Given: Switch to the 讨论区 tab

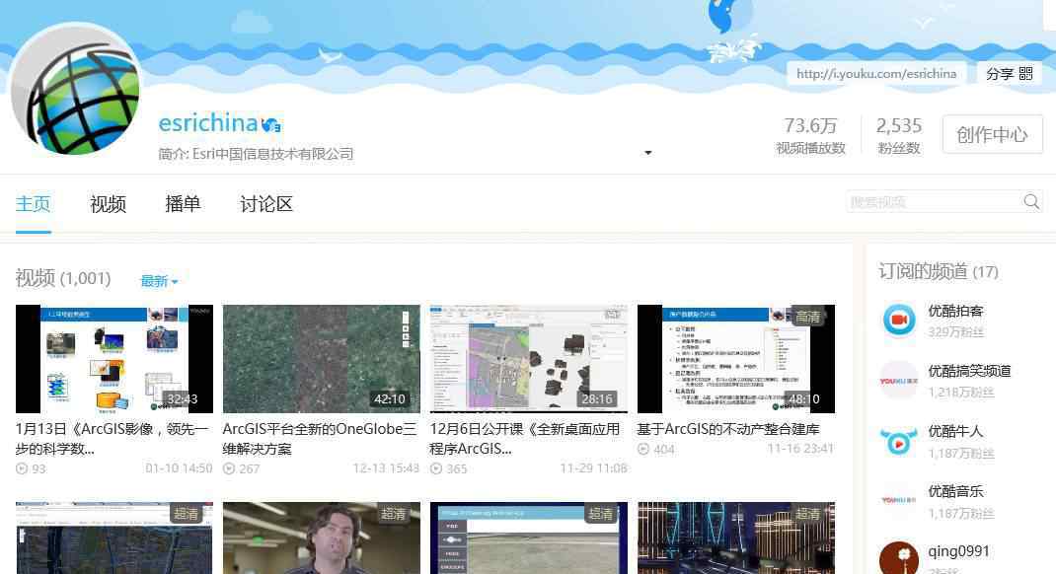Looking at the screenshot, I should (266, 204).
